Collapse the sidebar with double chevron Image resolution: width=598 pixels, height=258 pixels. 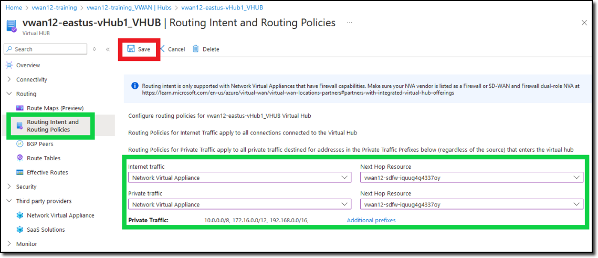(x=108, y=49)
